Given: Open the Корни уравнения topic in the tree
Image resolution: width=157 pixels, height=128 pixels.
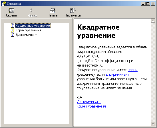Looking at the screenshot, I should [28, 30].
